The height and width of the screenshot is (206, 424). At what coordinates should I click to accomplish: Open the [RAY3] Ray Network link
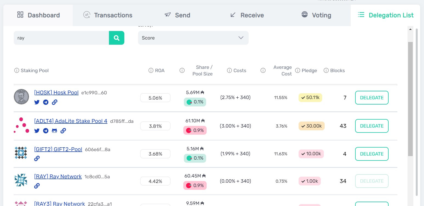pyautogui.click(x=60, y=204)
